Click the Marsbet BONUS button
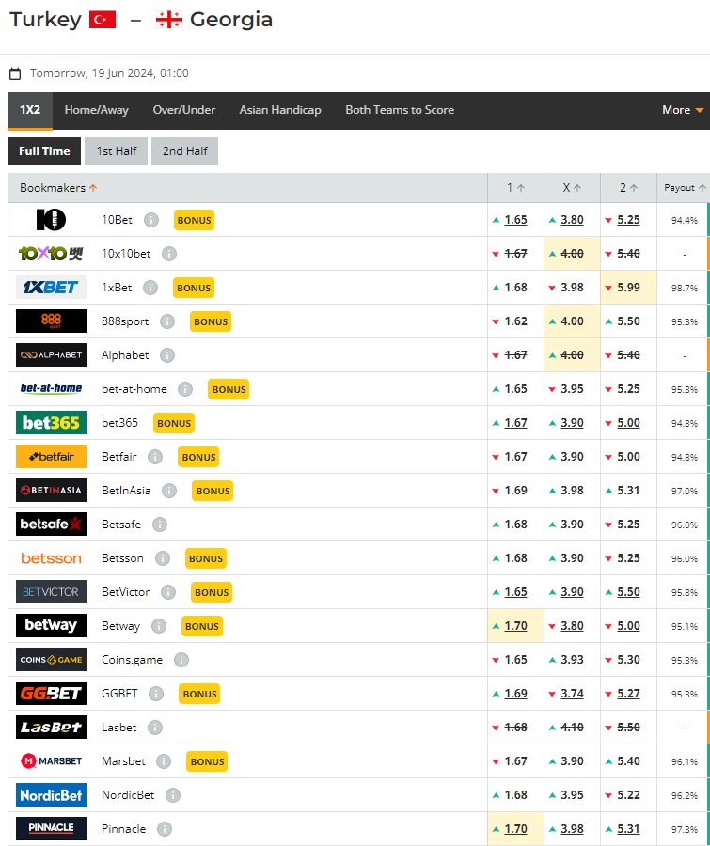The height and width of the screenshot is (846, 710). (x=207, y=761)
